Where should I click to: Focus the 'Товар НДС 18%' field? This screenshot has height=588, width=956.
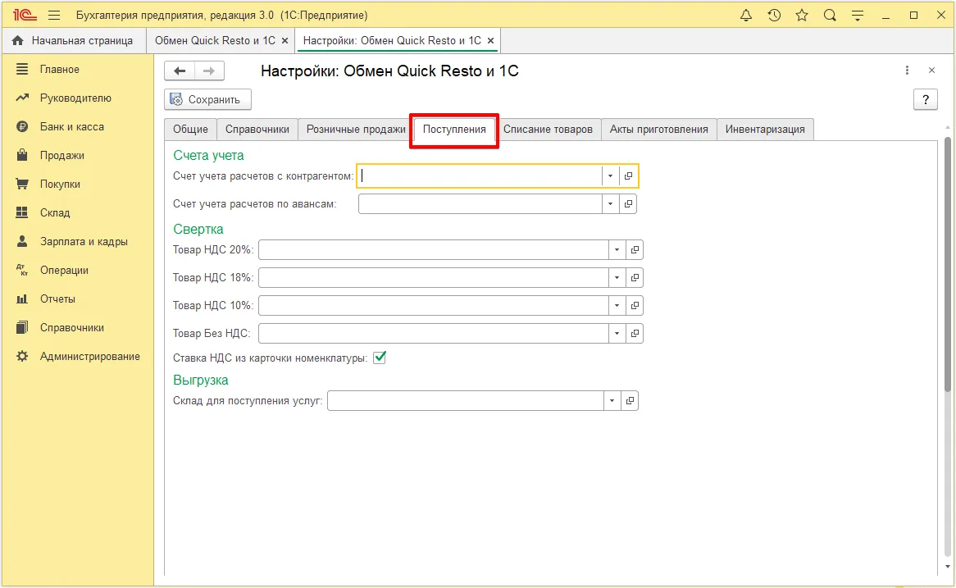434,277
